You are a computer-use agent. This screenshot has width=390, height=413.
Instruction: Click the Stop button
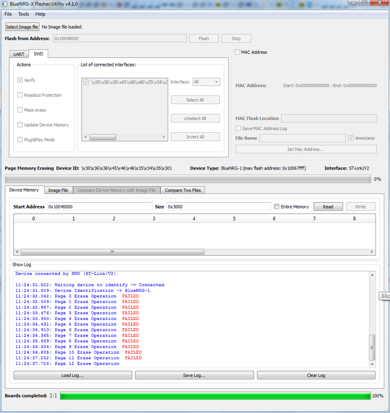(236, 38)
